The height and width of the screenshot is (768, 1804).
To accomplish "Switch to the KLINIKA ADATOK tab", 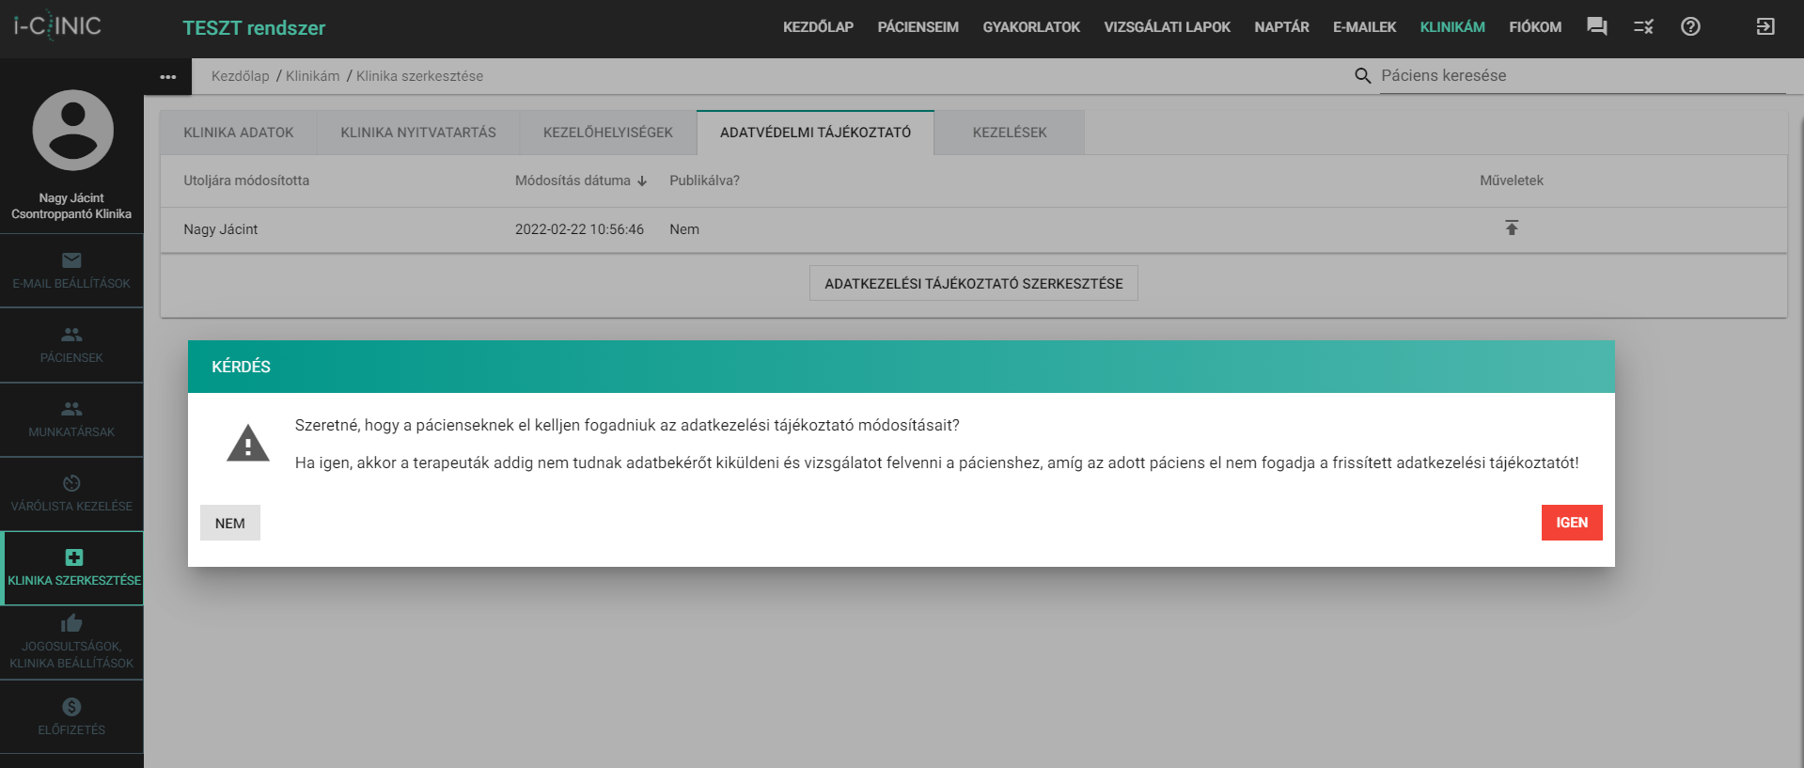I will [x=238, y=133].
